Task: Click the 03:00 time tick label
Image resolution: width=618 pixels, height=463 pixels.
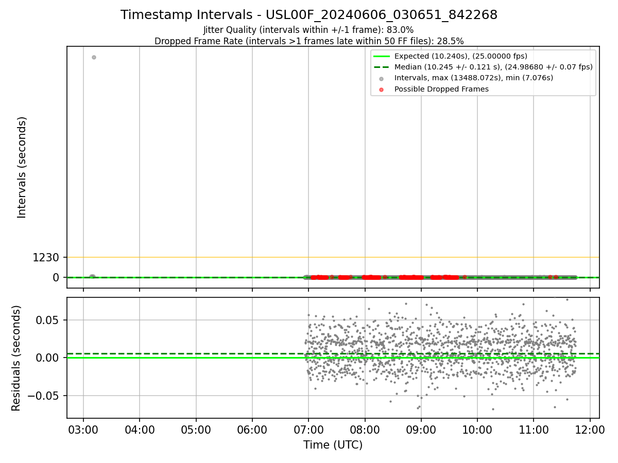Action: [x=83, y=429]
